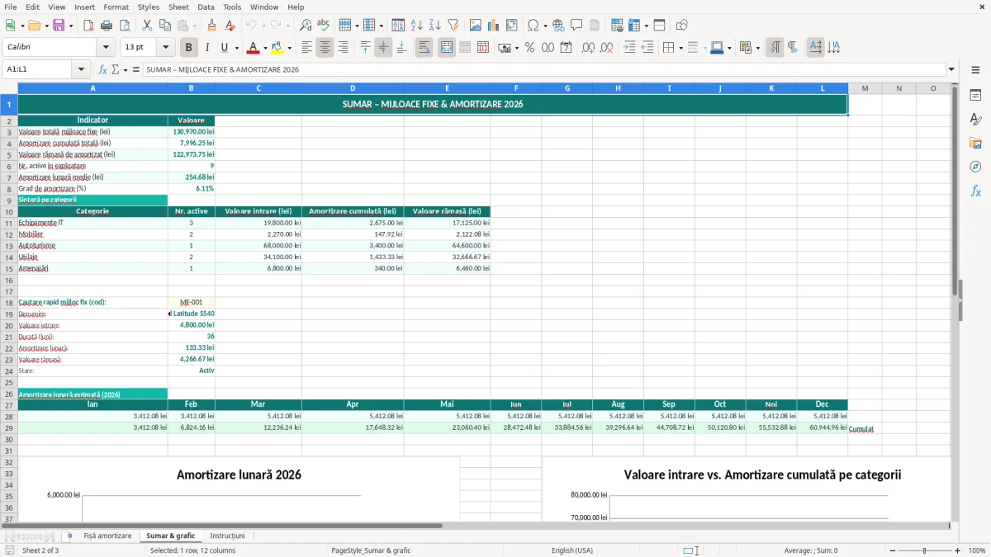The width and height of the screenshot is (991, 557).
Task: Insert a comment
Action: pyautogui.click(x=577, y=26)
